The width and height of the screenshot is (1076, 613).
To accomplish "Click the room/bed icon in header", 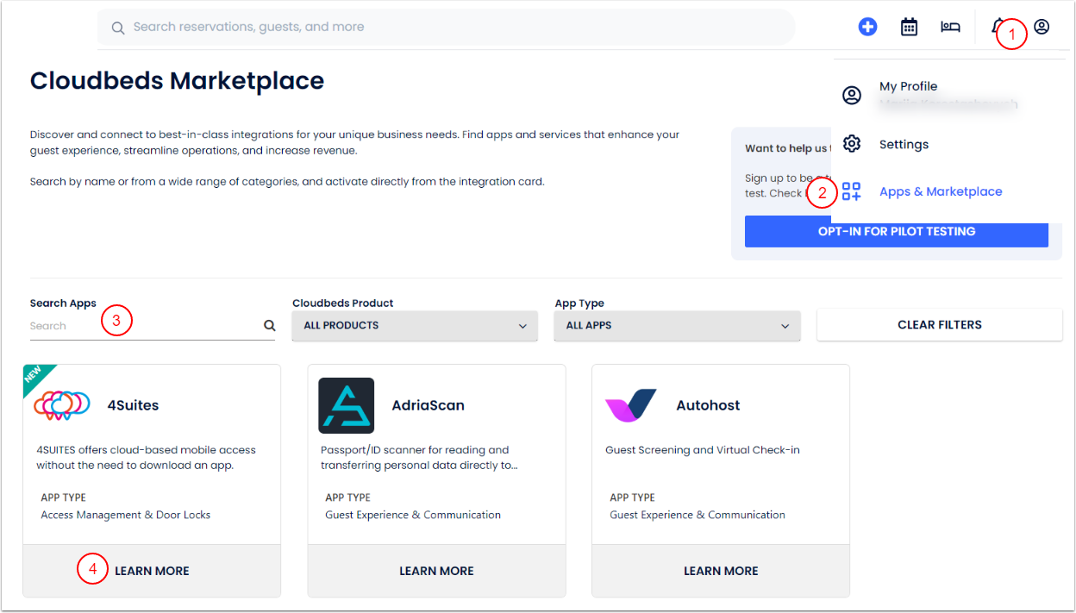I will (950, 27).
